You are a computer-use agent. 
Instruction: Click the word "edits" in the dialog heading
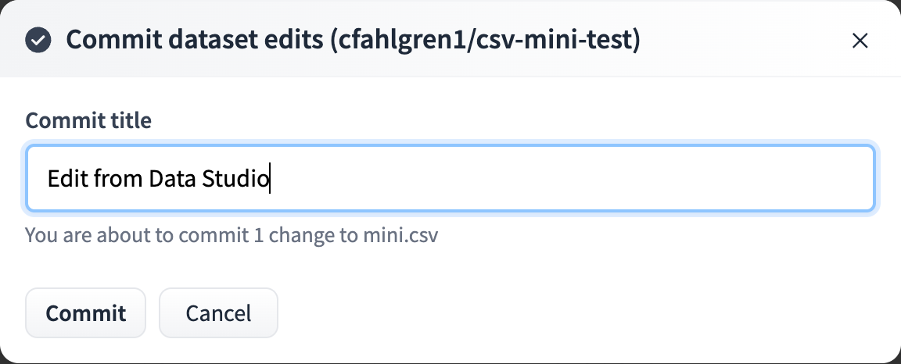pyautogui.click(x=289, y=40)
